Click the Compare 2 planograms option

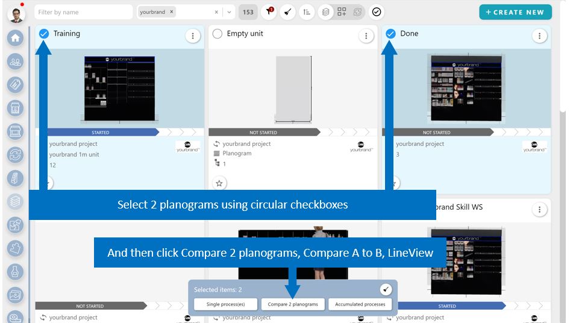293,304
